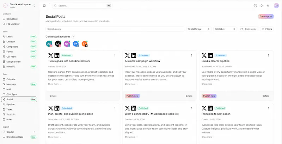Open more options for 'What a connected GTM workspace'
This screenshot has height=144, width=282.
point(191,108)
